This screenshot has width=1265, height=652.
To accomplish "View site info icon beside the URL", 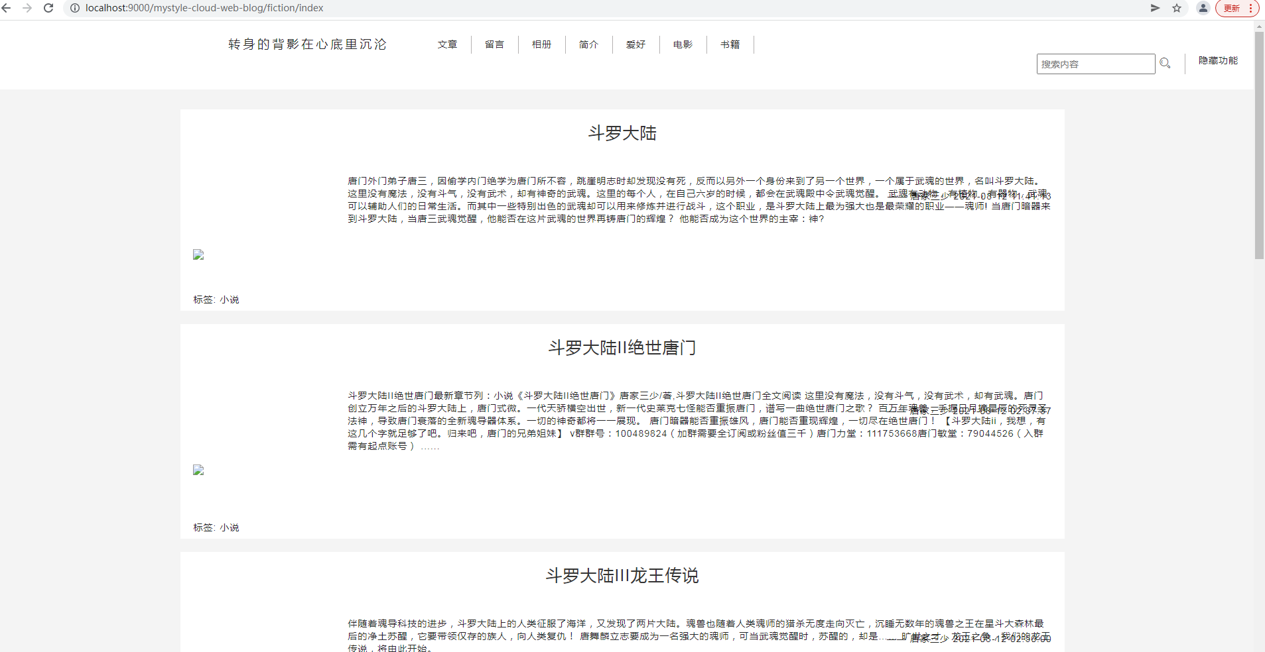I will 75,8.
